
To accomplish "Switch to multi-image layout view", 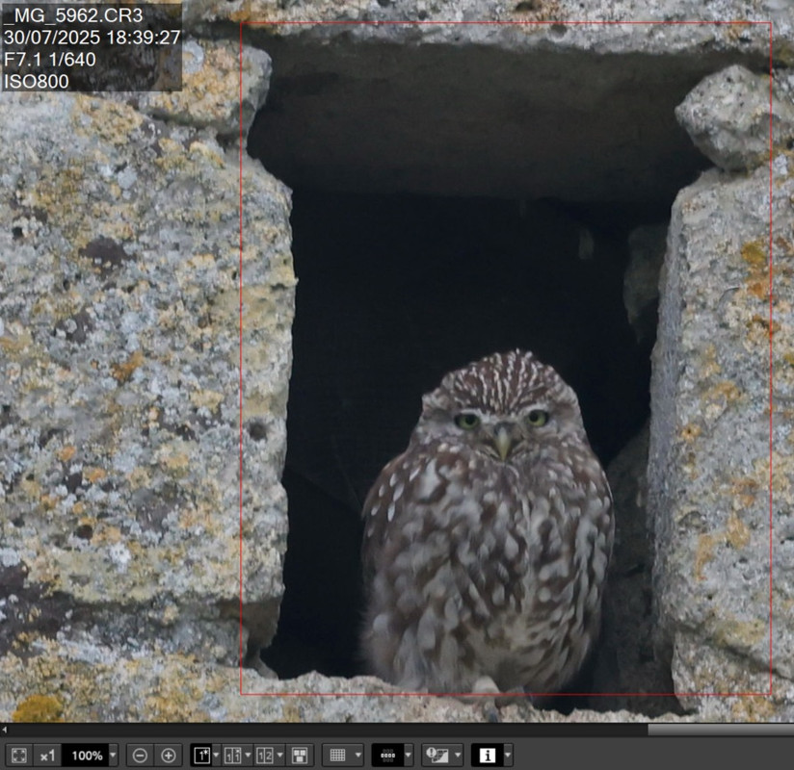I will pos(300,756).
